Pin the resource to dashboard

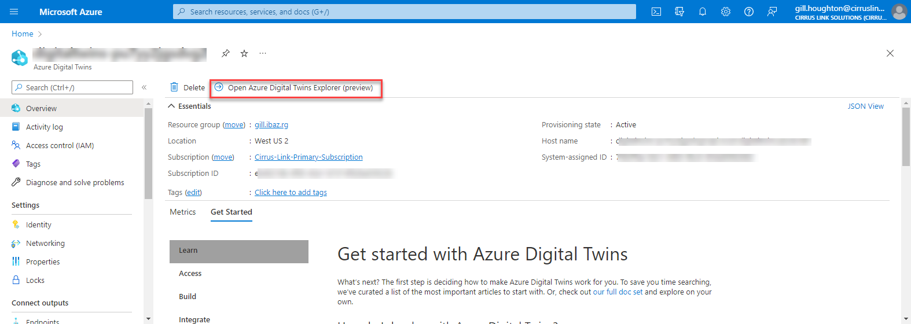coord(226,53)
